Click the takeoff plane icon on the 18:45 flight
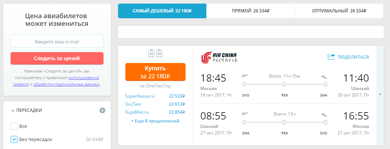Viewport: 390px width, 149px height. [x=245, y=76]
